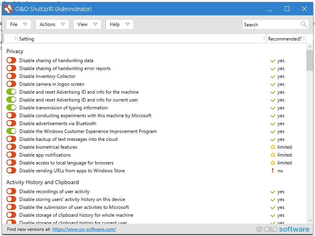This screenshot has width=315, height=236.
Task: Enable Disable Inventory Collector switch
Action: pyautogui.click(x=11, y=76)
